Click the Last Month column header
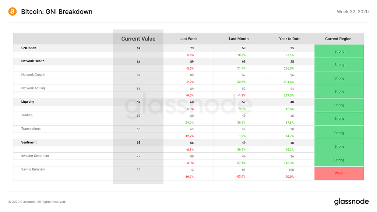 [x=239, y=39]
